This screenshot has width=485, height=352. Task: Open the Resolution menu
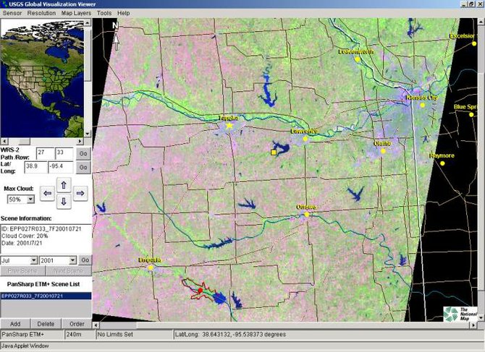pyautogui.click(x=41, y=13)
